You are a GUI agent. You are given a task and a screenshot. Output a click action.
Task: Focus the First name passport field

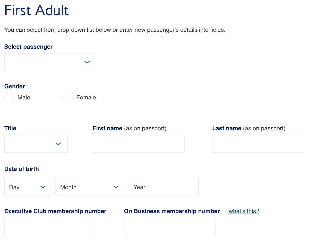coord(139,144)
